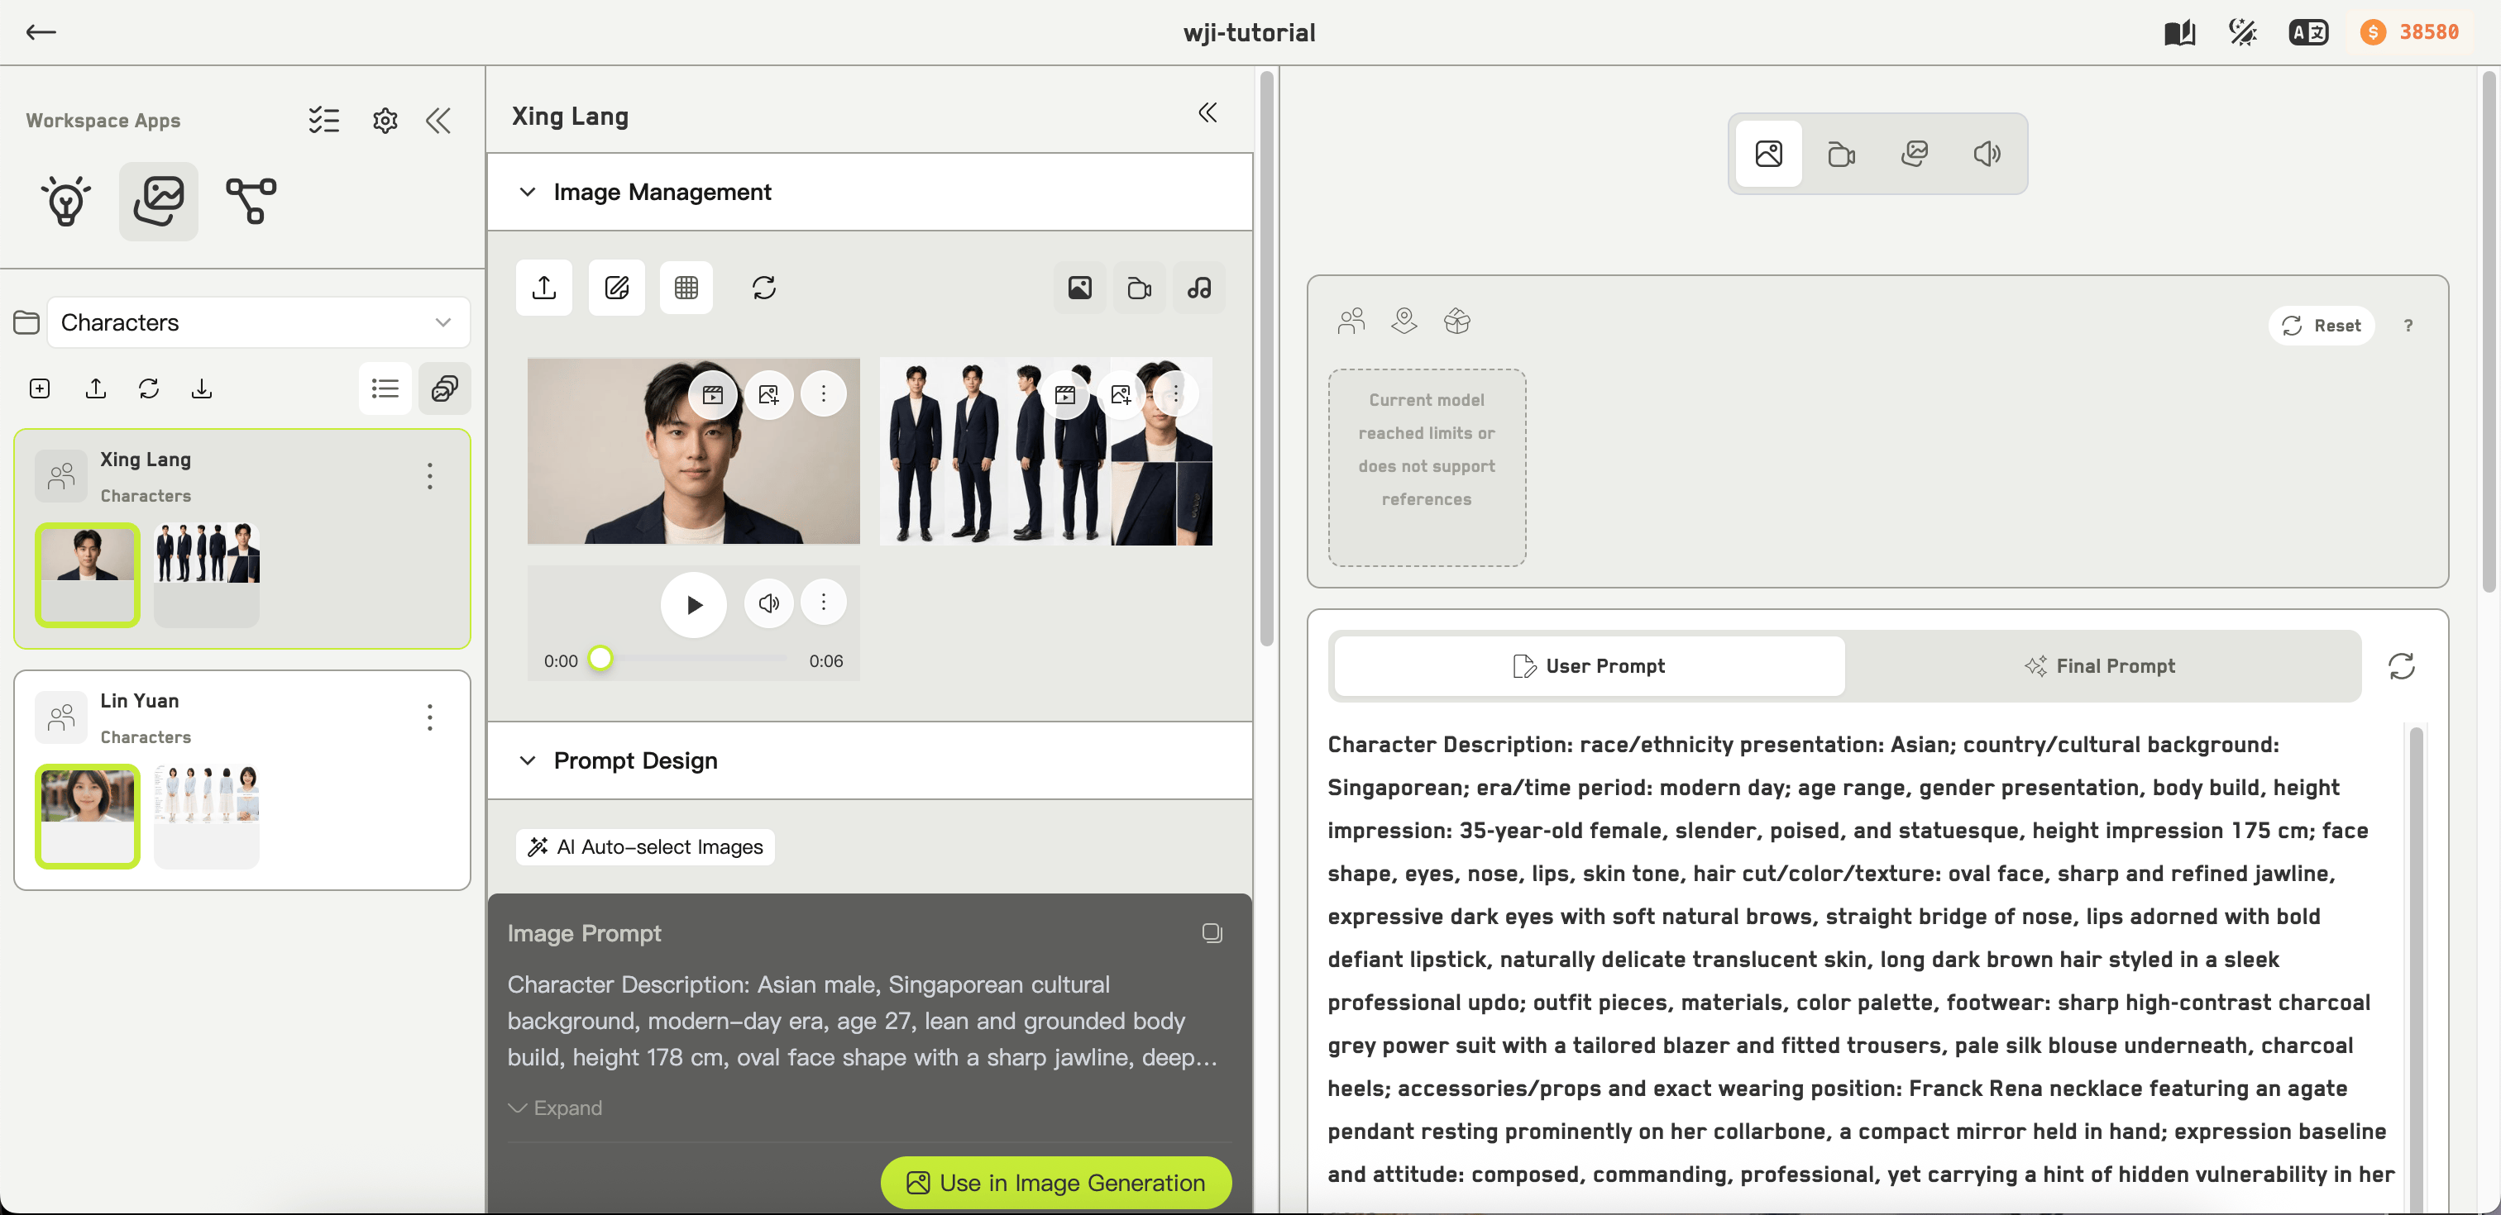Open the workspace checklist icon
This screenshot has height=1215, width=2501.
[x=323, y=121]
